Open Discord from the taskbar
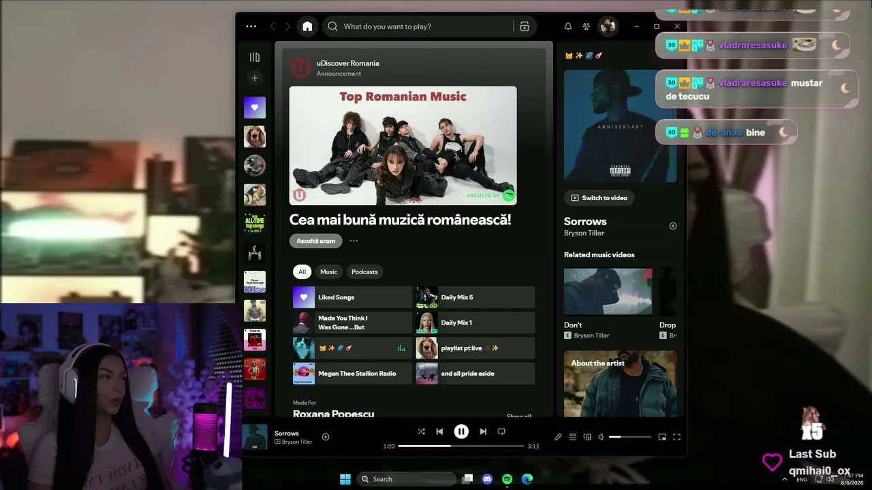 (487, 479)
